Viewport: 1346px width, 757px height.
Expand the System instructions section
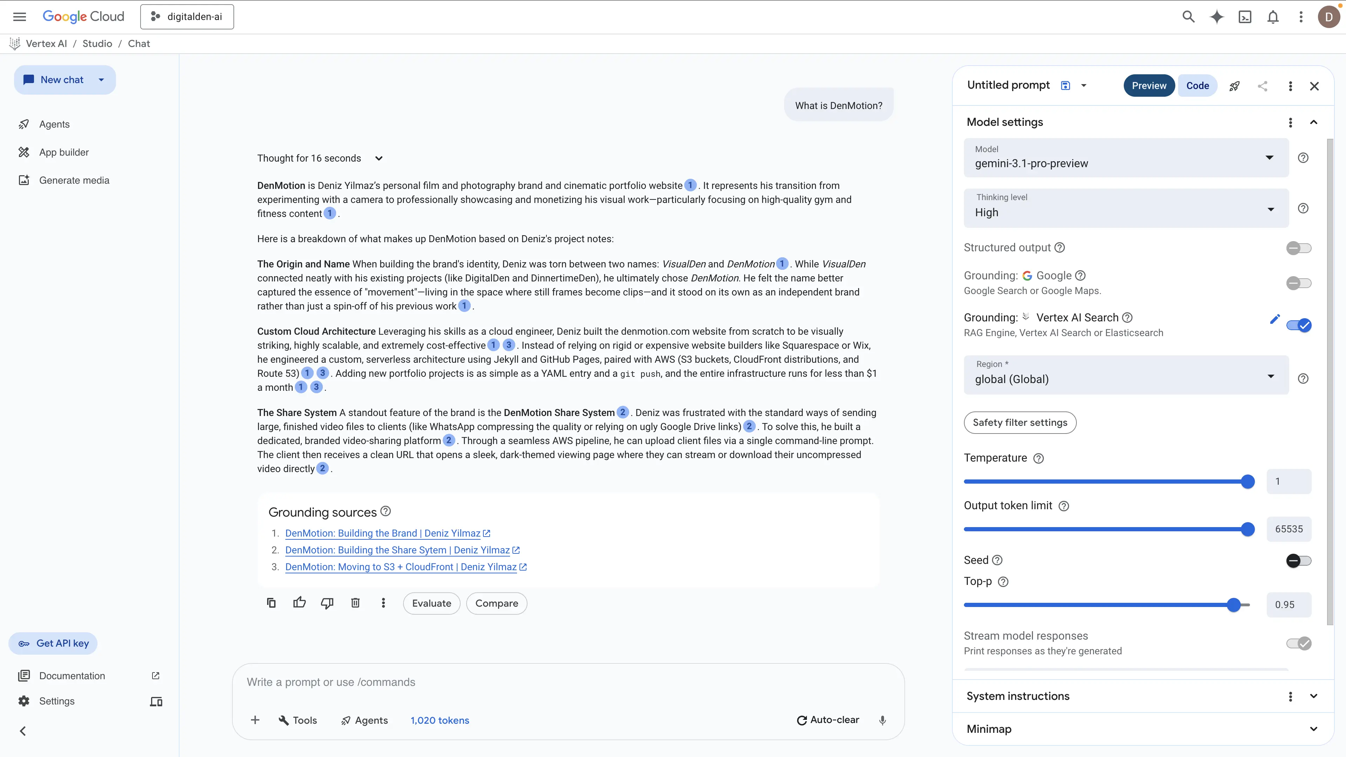pyautogui.click(x=1313, y=696)
